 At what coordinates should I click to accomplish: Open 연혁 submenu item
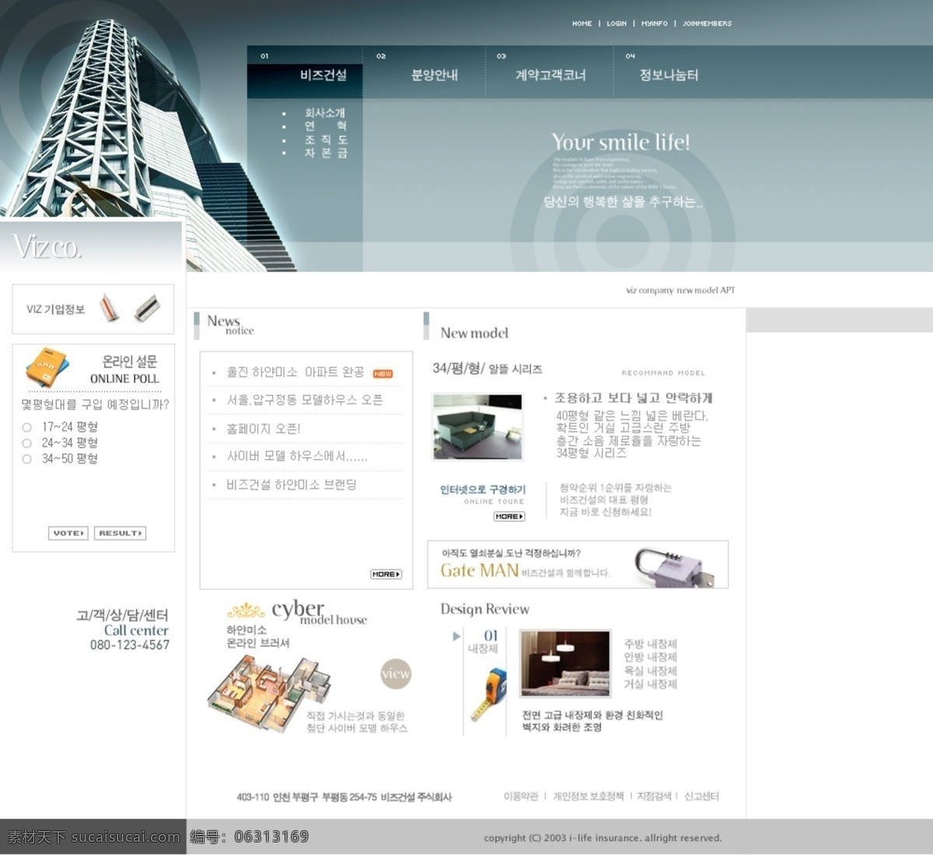(325, 126)
